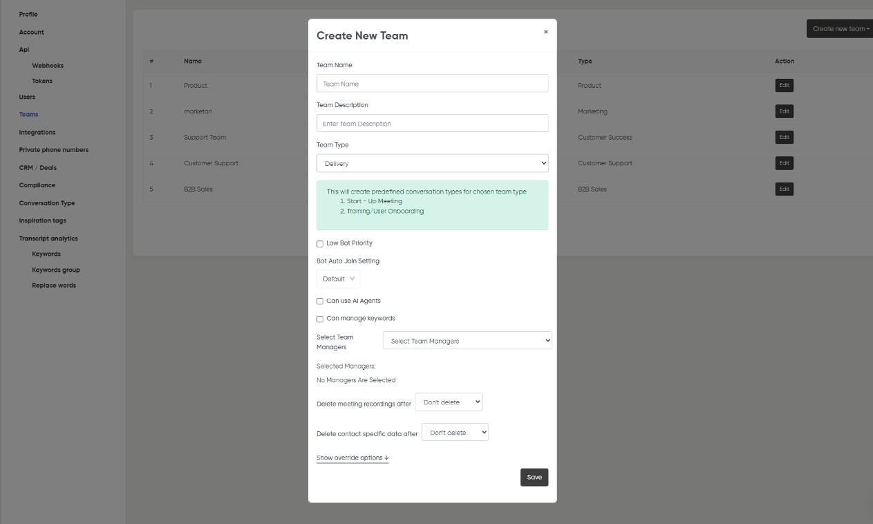Go to Integrations in the sidebar
Screen dimensions: 873x524
37,132
